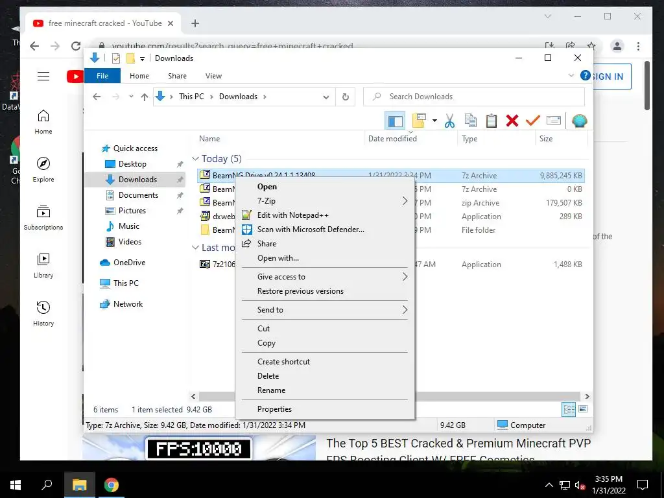This screenshot has width=664, height=498.
Task: Choose Edit with Notepad++
Action: [325, 215]
